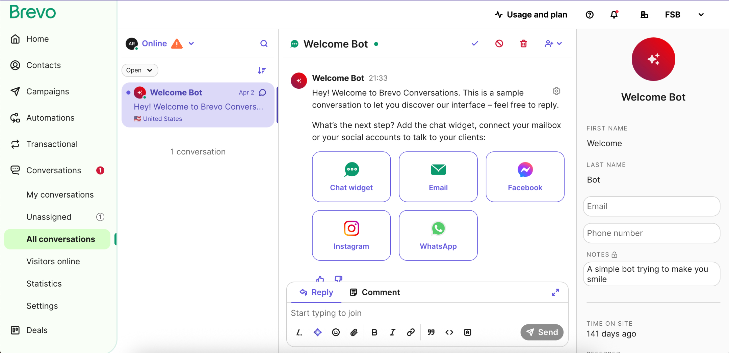This screenshot has width=729, height=353.
Task: Click the Notes text box
Action: (651, 274)
